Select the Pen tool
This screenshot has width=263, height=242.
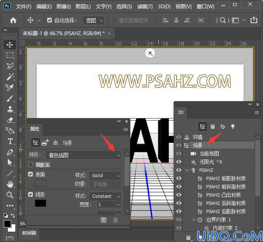click(x=10, y=152)
